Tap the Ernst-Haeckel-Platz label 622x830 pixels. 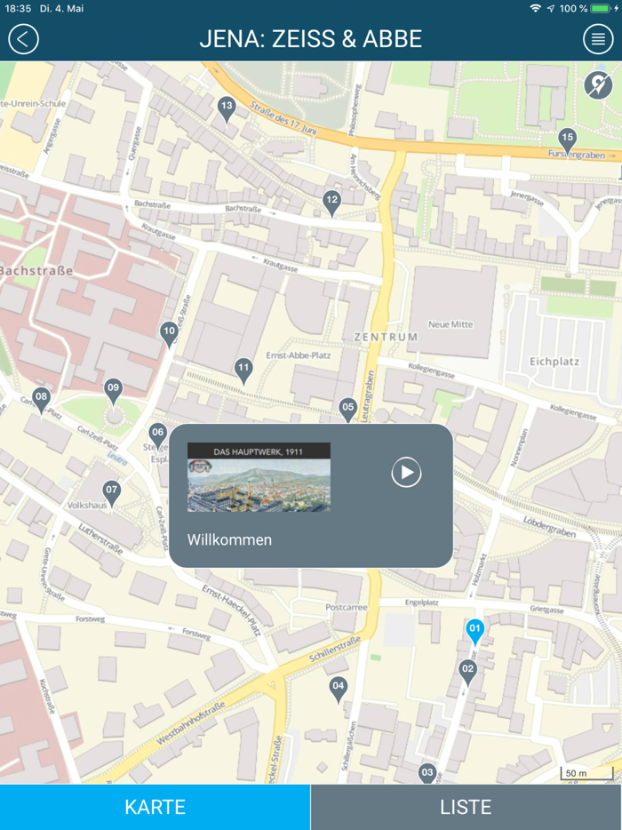(x=231, y=611)
